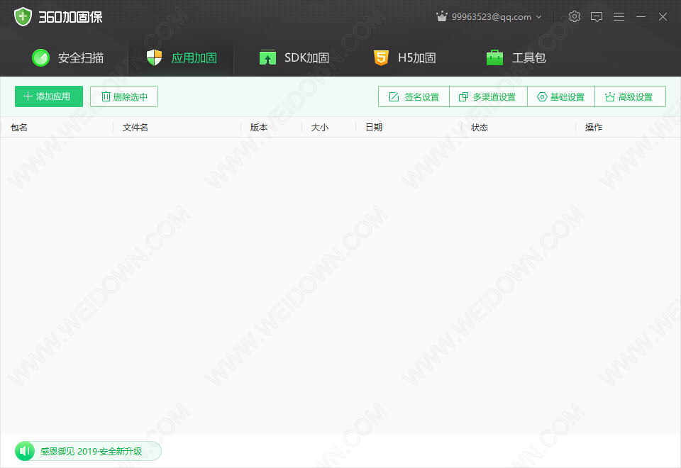Viewport: 681px width, 468px height.
Task: Open account dropdown for 99963523@qq.com
Action: tap(539, 17)
